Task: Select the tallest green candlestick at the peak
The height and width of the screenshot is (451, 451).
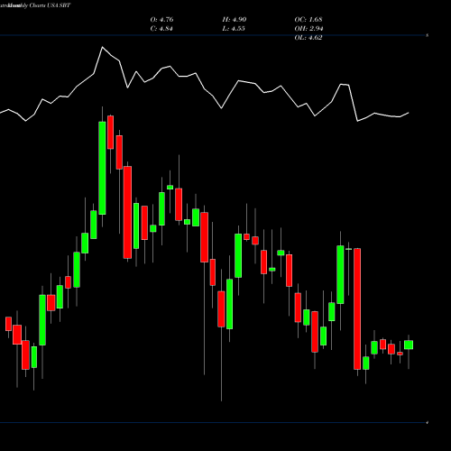Action: [102, 168]
